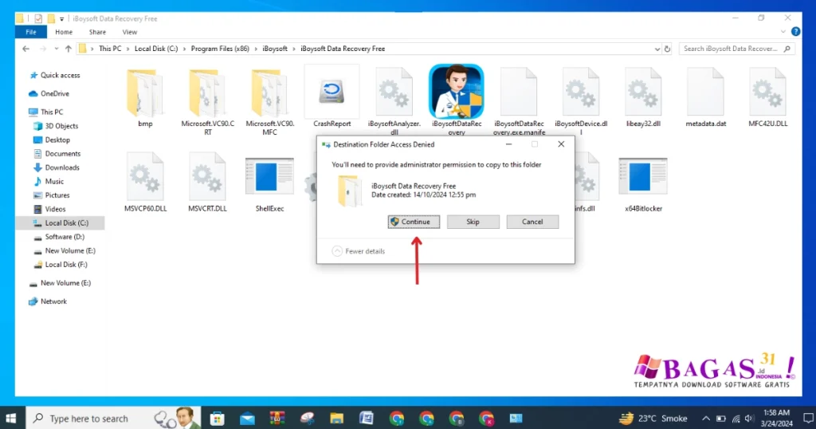Viewport: 816px width, 429px height.
Task: Open Windows Start menu
Action: pos(11,418)
